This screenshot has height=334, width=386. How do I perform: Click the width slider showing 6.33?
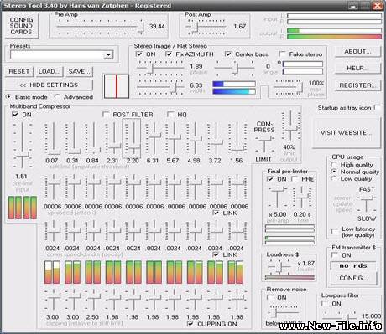click(x=160, y=87)
